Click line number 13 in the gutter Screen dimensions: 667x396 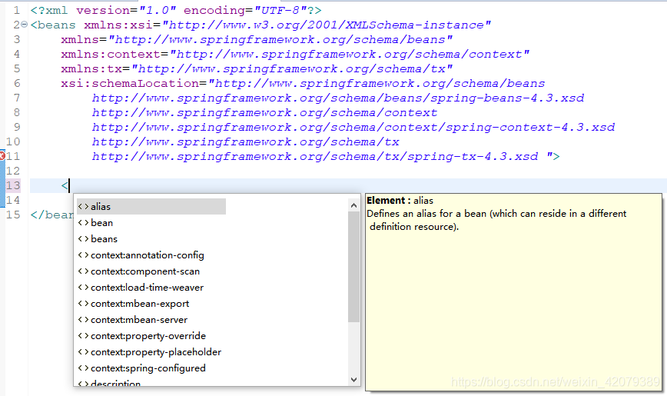point(13,185)
